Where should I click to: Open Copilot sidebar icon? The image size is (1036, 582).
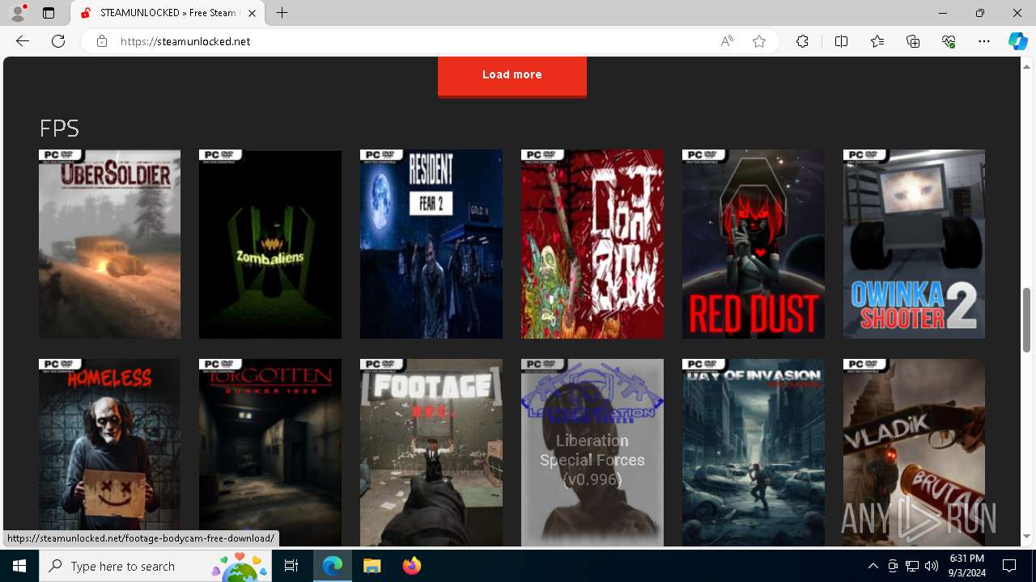pyautogui.click(x=1017, y=41)
